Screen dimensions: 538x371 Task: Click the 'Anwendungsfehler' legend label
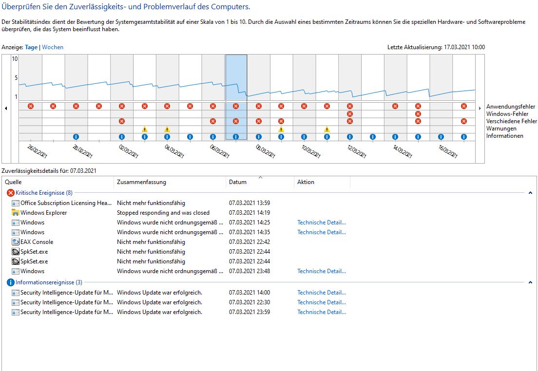pos(511,107)
